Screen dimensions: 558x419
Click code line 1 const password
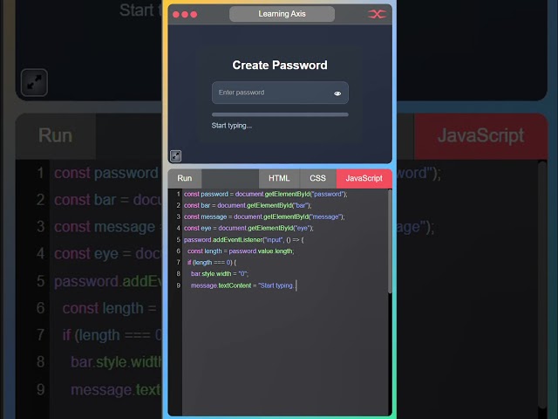[x=265, y=194]
